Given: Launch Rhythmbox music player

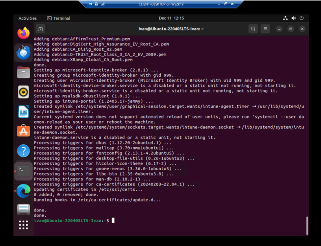Looking at the screenshot, I should (23, 92).
